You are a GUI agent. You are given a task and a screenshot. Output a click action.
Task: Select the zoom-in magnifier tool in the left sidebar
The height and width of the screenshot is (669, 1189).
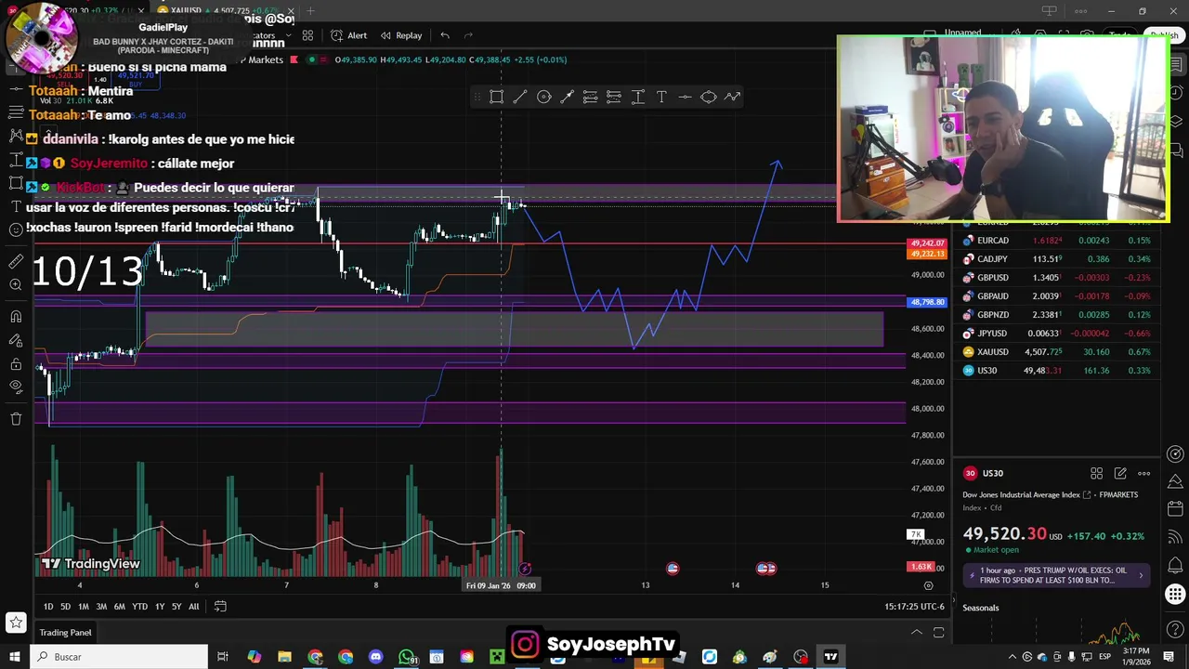[16, 285]
